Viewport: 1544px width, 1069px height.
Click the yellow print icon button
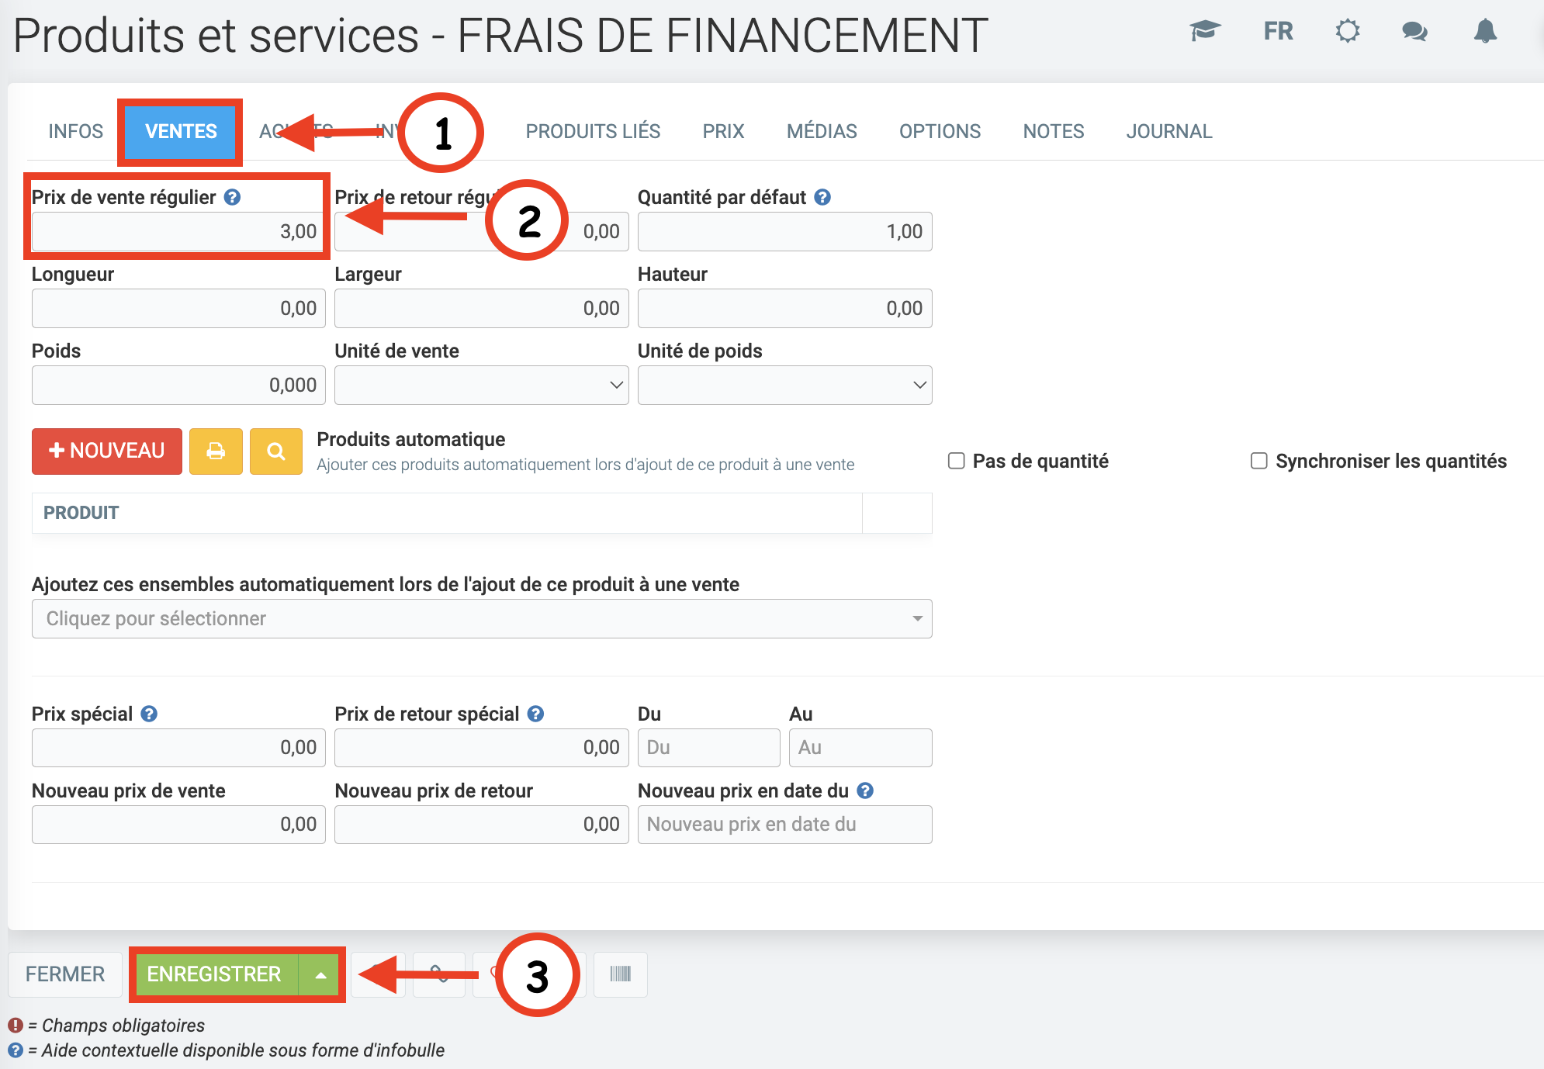216,451
